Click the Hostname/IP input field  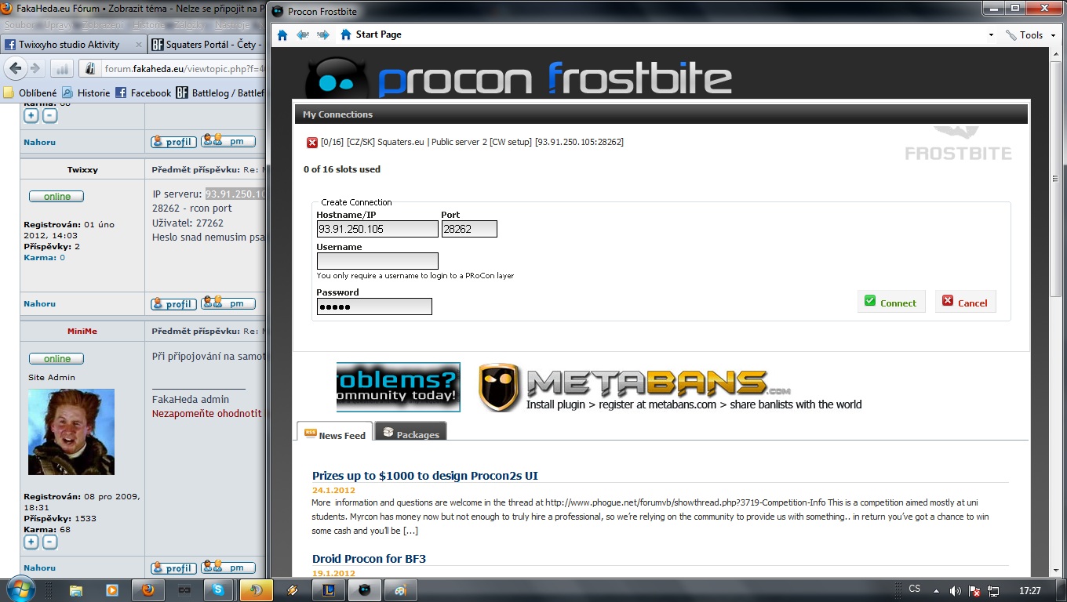pyautogui.click(x=377, y=229)
